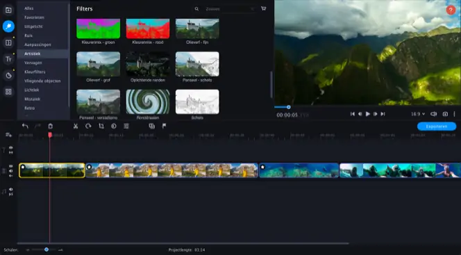Image resolution: width=461 pixels, height=255 pixels.
Task: Jump to next clip in preview
Action: tap(383, 114)
